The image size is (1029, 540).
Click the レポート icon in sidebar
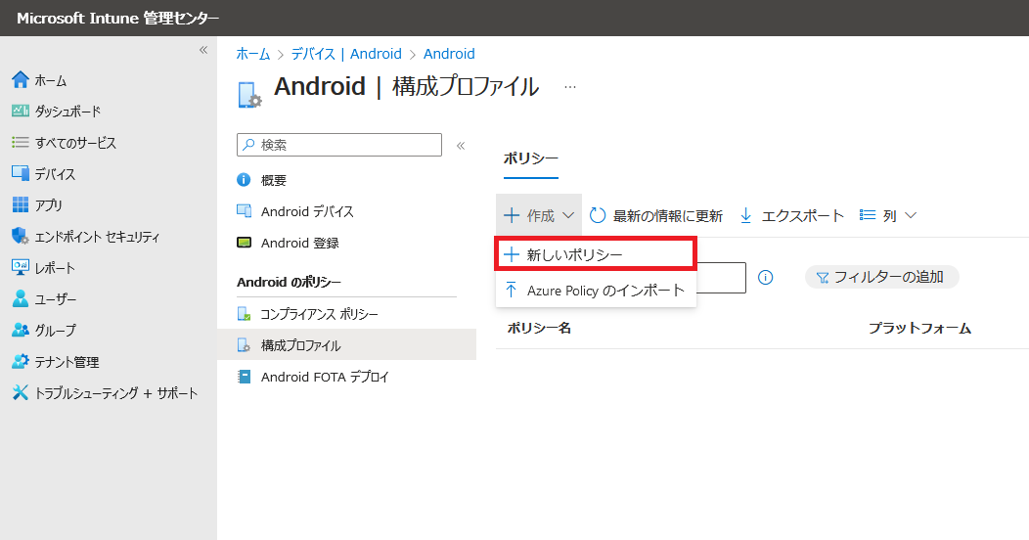pyautogui.click(x=21, y=267)
